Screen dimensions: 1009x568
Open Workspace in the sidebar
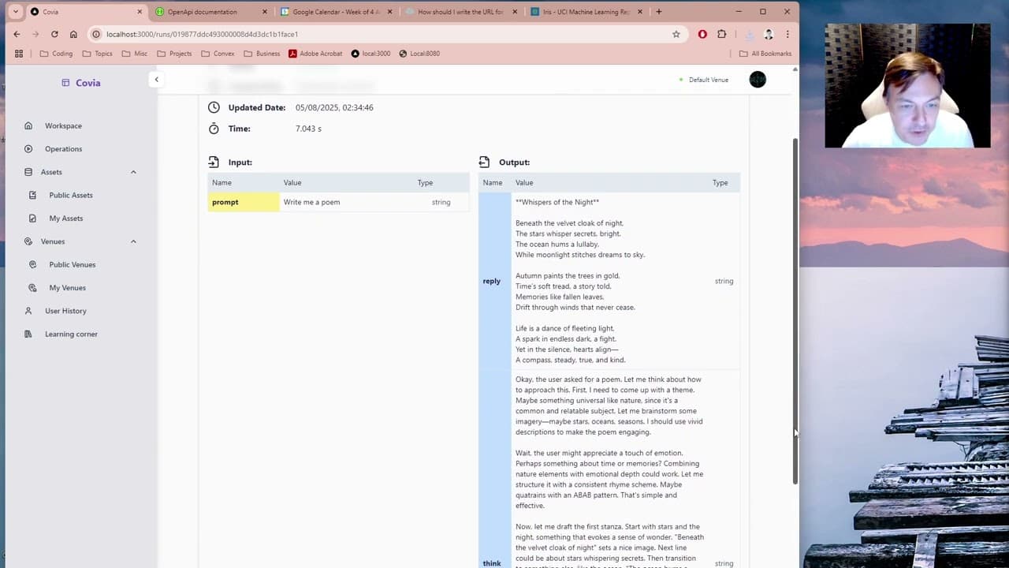pos(63,125)
